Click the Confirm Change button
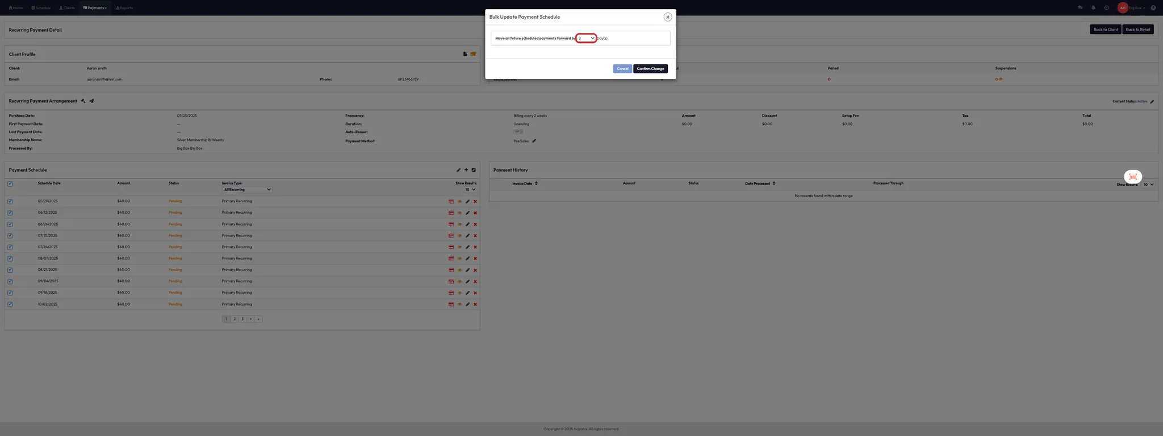This screenshot has width=1163, height=436. [650, 69]
